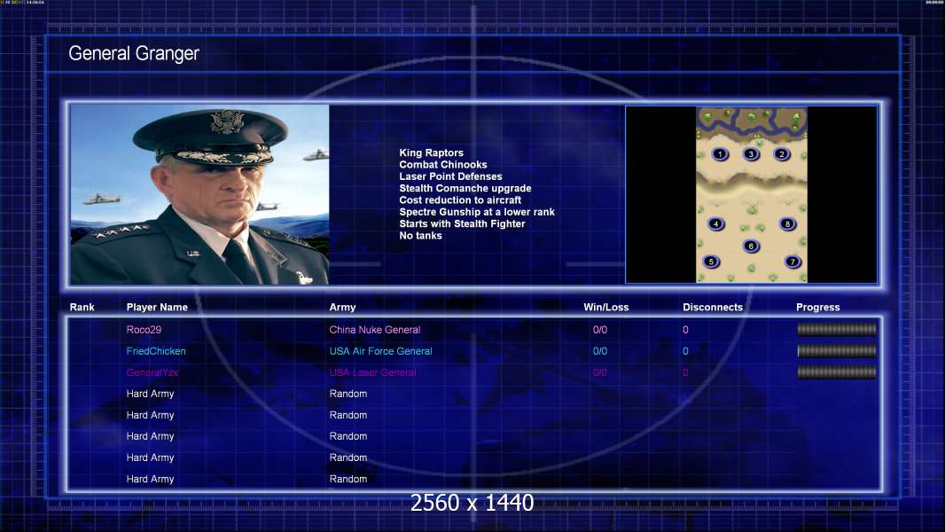Click the General Granger portrait image
945x532 pixels.
coord(199,194)
